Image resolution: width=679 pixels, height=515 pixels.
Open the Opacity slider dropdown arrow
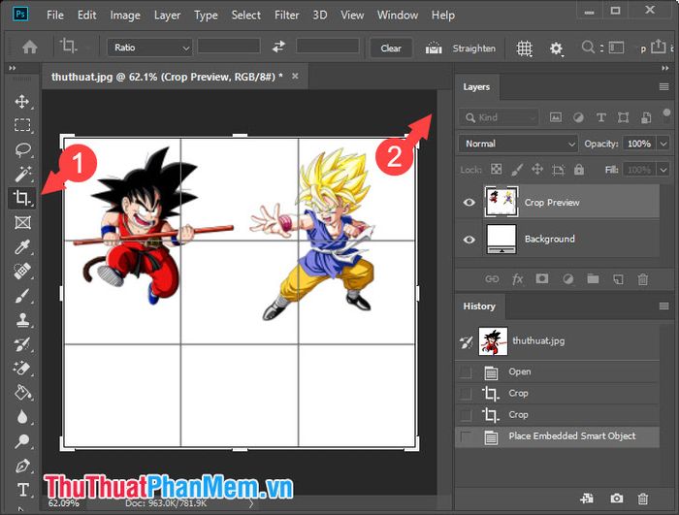(x=663, y=144)
